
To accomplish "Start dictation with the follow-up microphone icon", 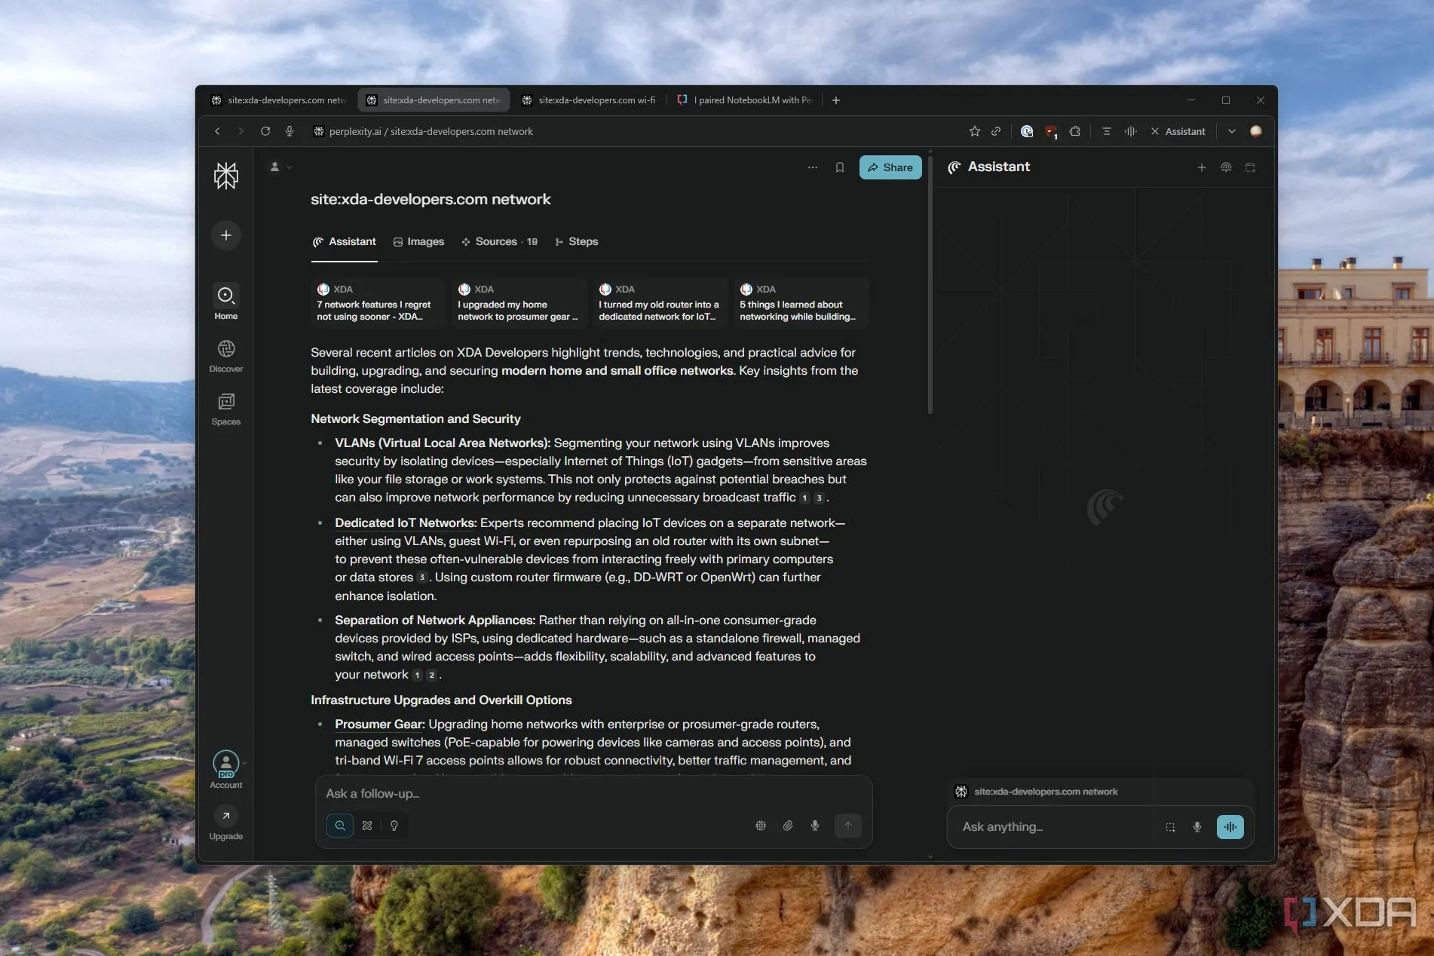I will click(815, 826).
